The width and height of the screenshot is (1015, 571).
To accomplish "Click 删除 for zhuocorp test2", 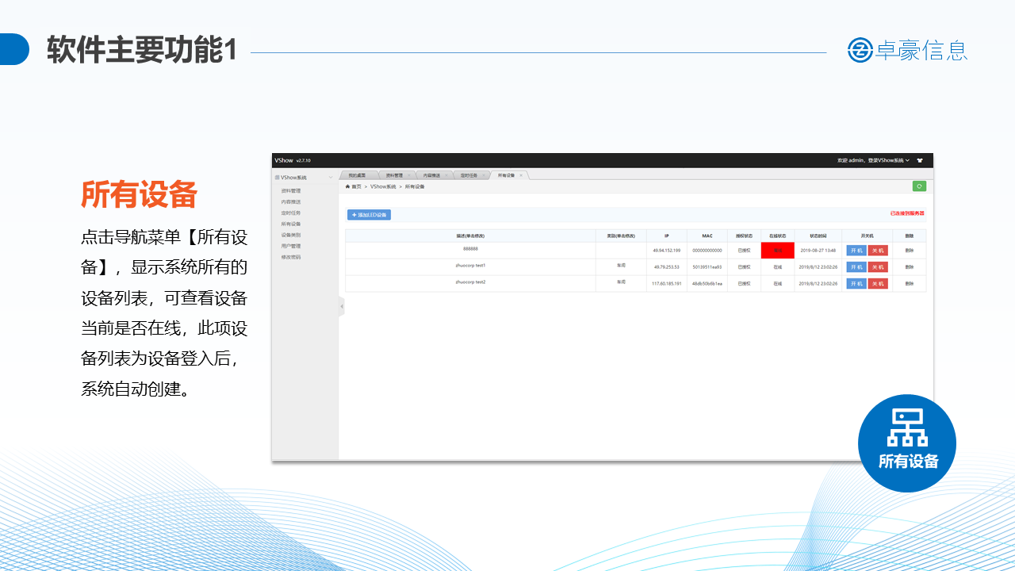I will click(909, 283).
